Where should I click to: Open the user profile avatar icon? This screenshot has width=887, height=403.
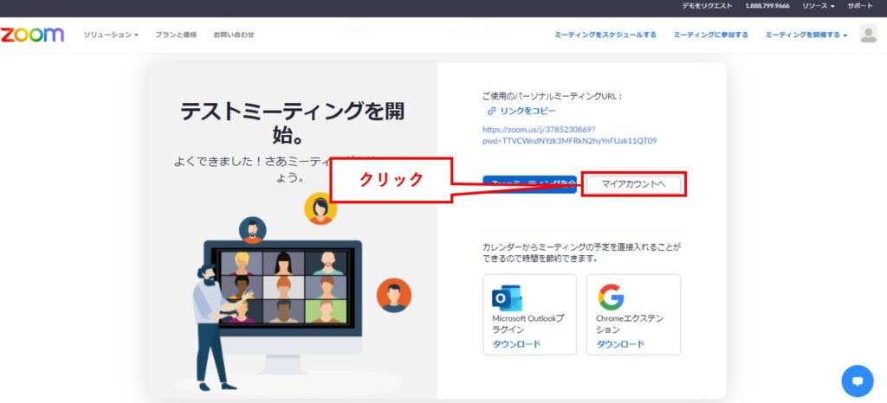(x=868, y=34)
